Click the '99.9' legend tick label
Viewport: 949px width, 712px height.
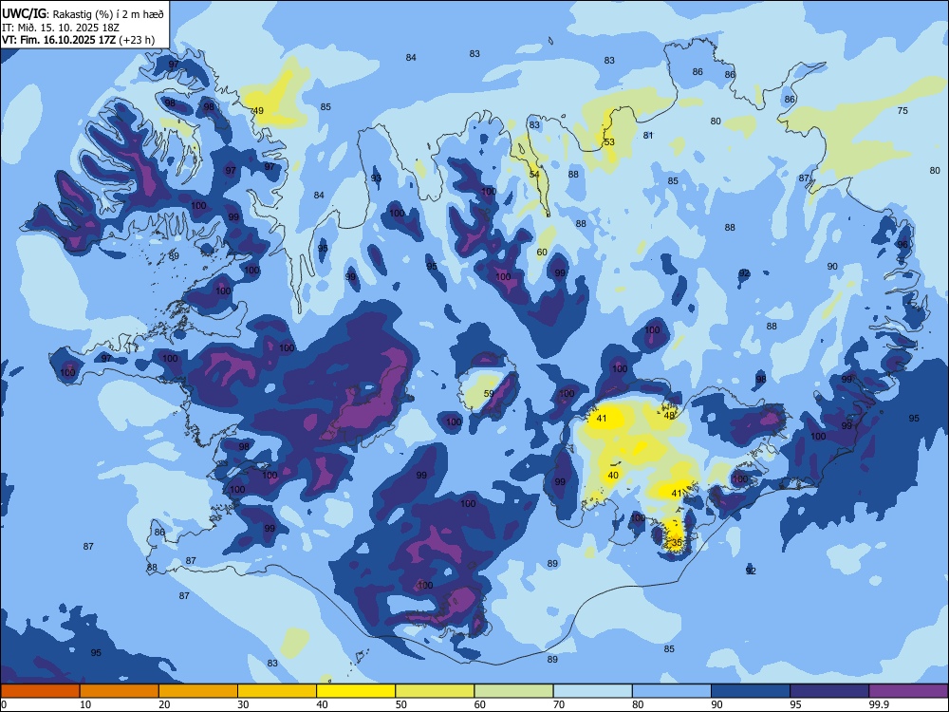coord(878,704)
